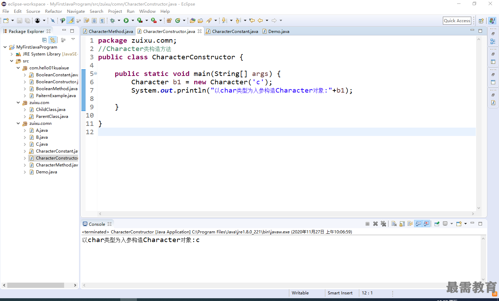Switch to CharacterConstant.java tab
This screenshot has width=499, height=301.
point(232,31)
